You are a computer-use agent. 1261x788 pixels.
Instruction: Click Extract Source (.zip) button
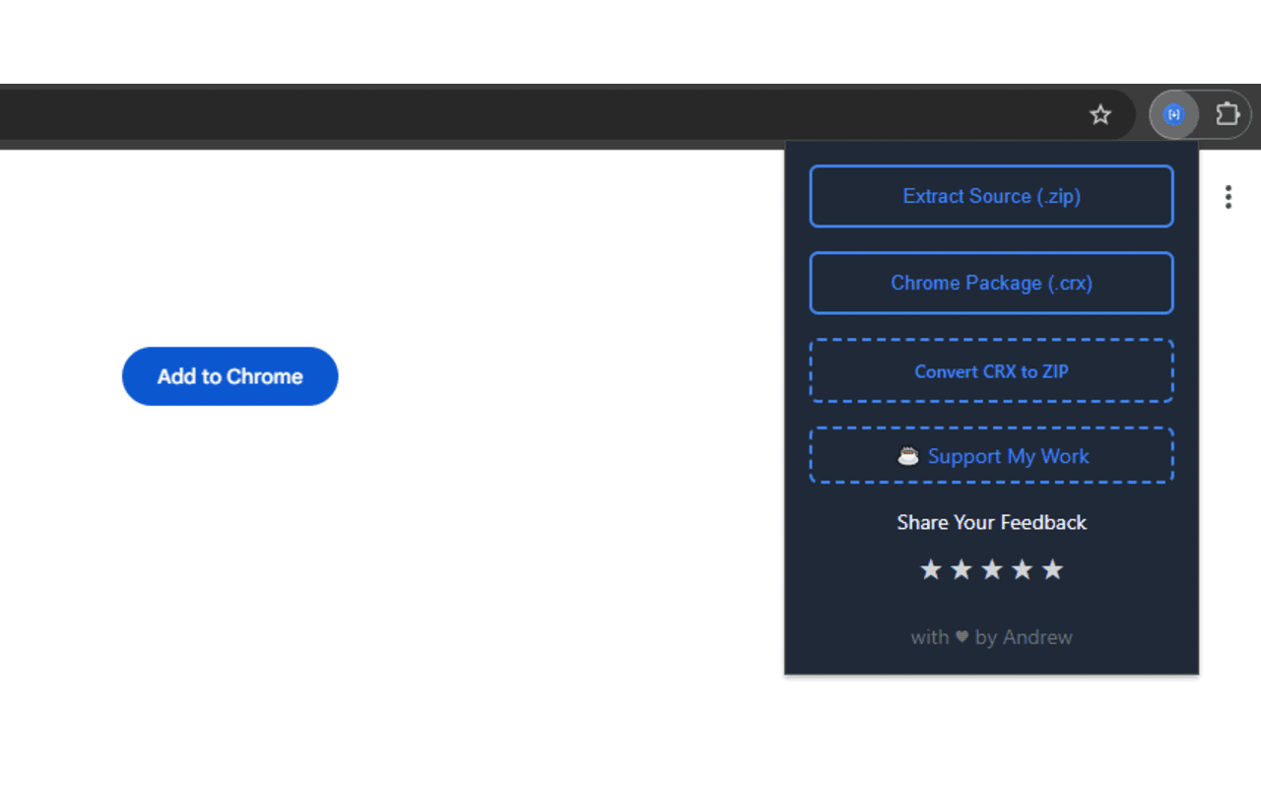991,196
